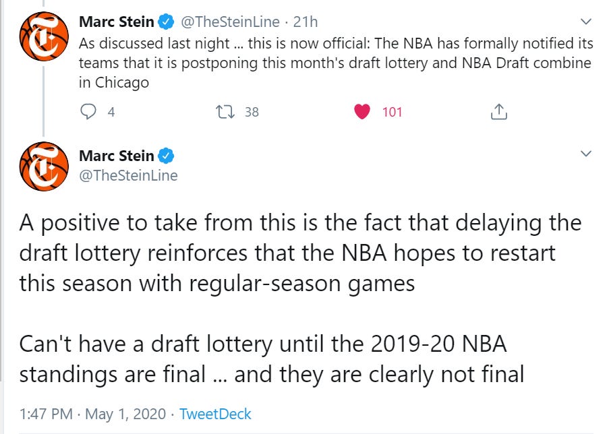607x434 pixels.
Task: Retweet the draft lottery postponement tweet
Action: pos(225,112)
